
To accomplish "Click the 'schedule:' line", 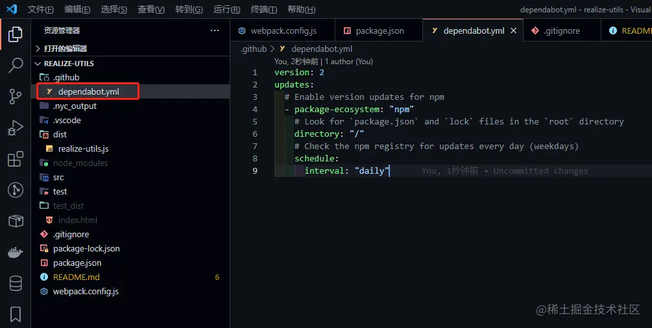I will pos(317,158).
